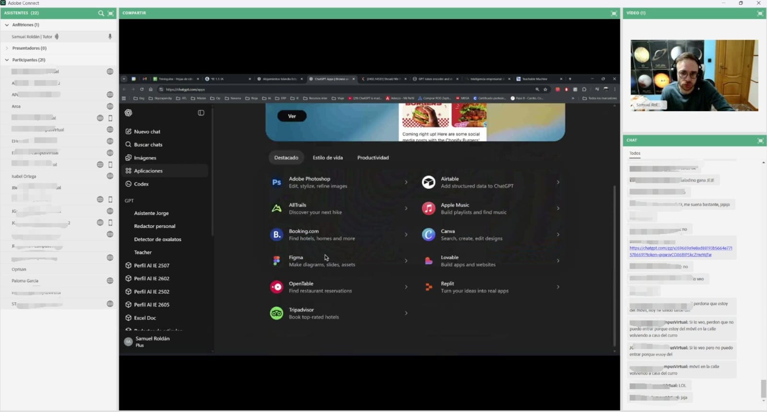Viewport: 767px width, 412px height.
Task: Open the Replit app icon
Action: (429, 287)
